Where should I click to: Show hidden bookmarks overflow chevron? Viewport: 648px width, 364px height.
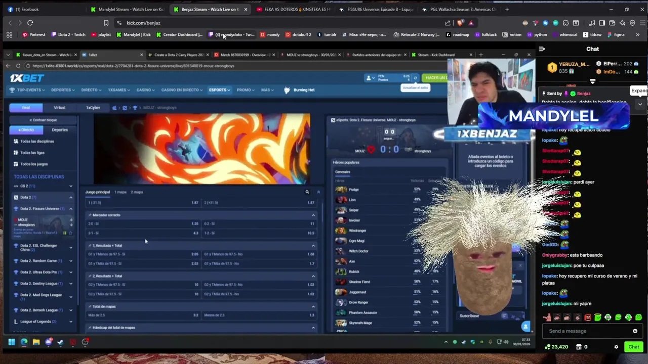pyautogui.click(x=637, y=35)
